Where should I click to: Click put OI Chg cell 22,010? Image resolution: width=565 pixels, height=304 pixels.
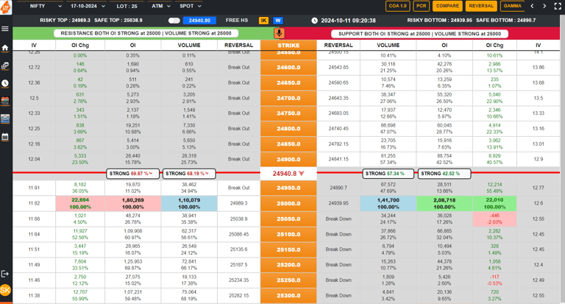[x=494, y=203]
